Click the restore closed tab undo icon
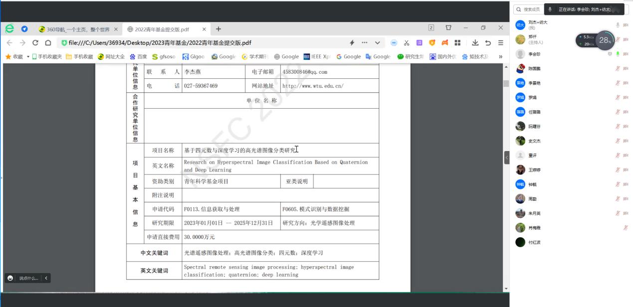The height and width of the screenshot is (307, 633). click(x=488, y=43)
